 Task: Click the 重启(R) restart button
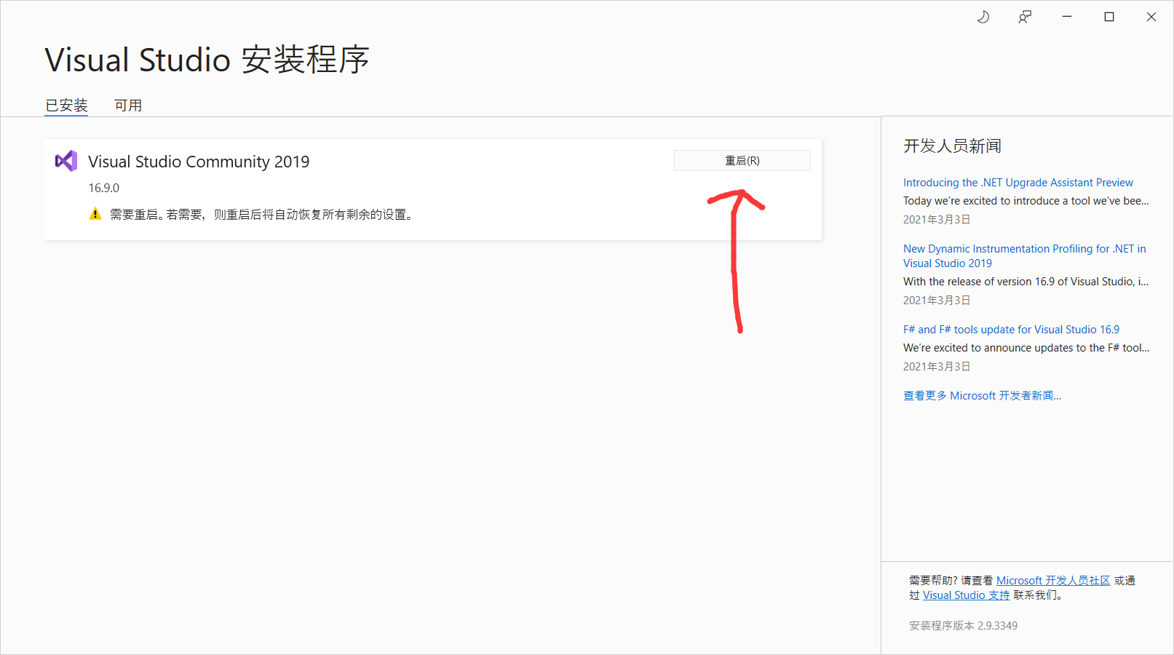[x=742, y=161]
